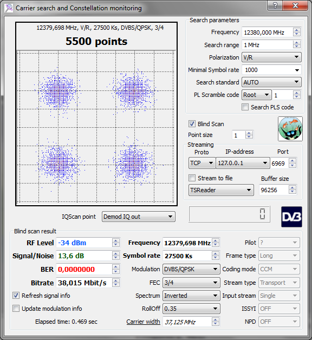Open Modulation DVBS/QPSK dropdown
The width and height of the screenshot is (312, 340).
(191, 269)
